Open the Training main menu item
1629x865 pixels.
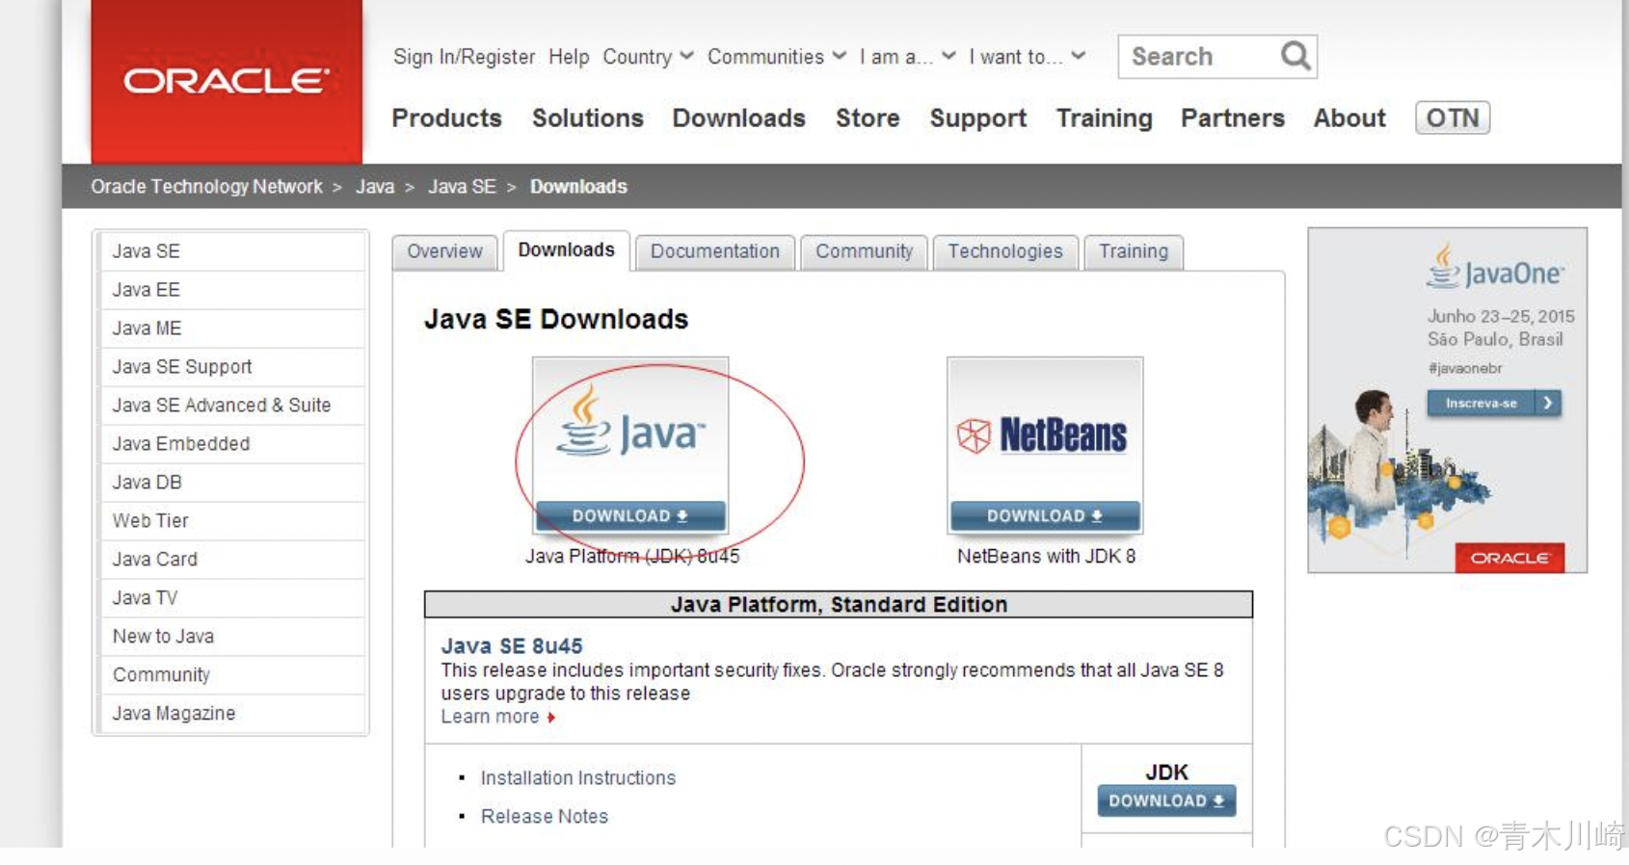coord(1104,118)
